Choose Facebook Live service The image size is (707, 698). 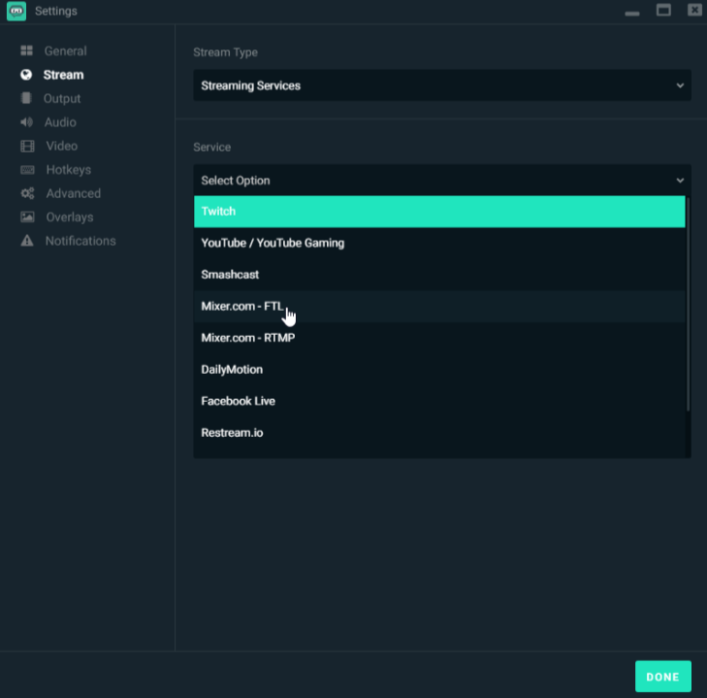click(438, 401)
